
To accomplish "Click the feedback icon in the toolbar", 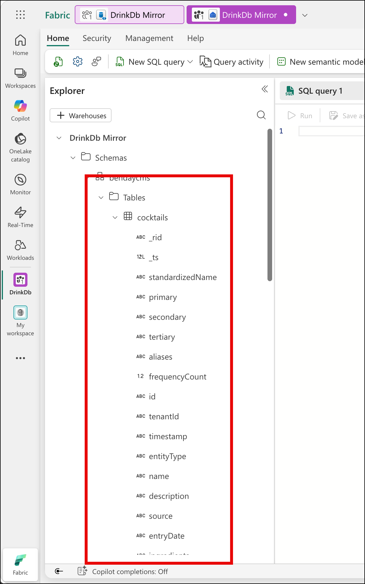I will (96, 62).
